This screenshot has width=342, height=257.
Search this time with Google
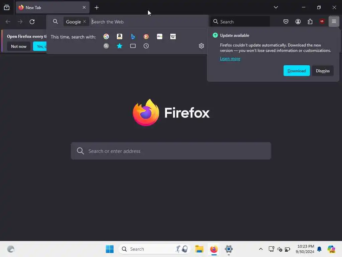tap(106, 36)
